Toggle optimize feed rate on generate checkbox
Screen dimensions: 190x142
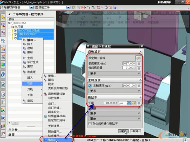[90, 124]
